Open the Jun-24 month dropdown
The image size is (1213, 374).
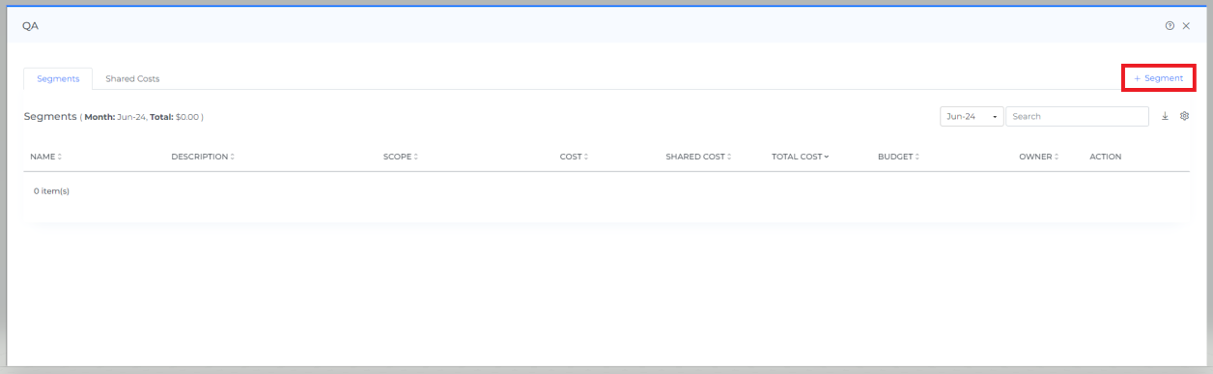click(972, 116)
